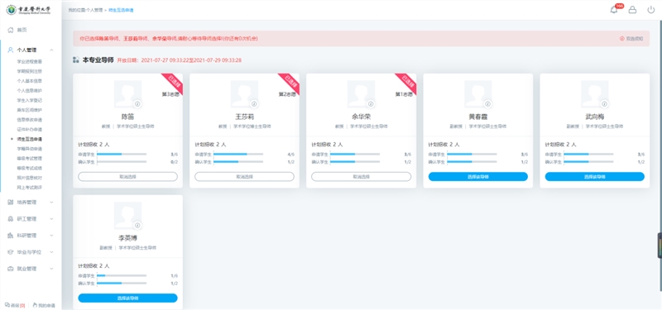This screenshot has height=310, width=662.
Task: Click the 首页 home icon in sidebar
Action: (11, 30)
